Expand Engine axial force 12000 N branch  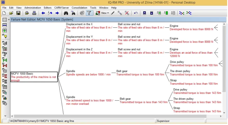[216, 53]
